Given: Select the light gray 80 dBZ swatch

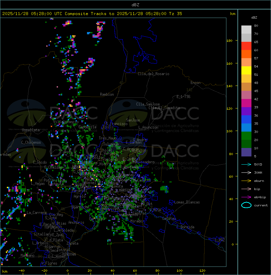Looking at the screenshot, I should [x=246, y=29].
